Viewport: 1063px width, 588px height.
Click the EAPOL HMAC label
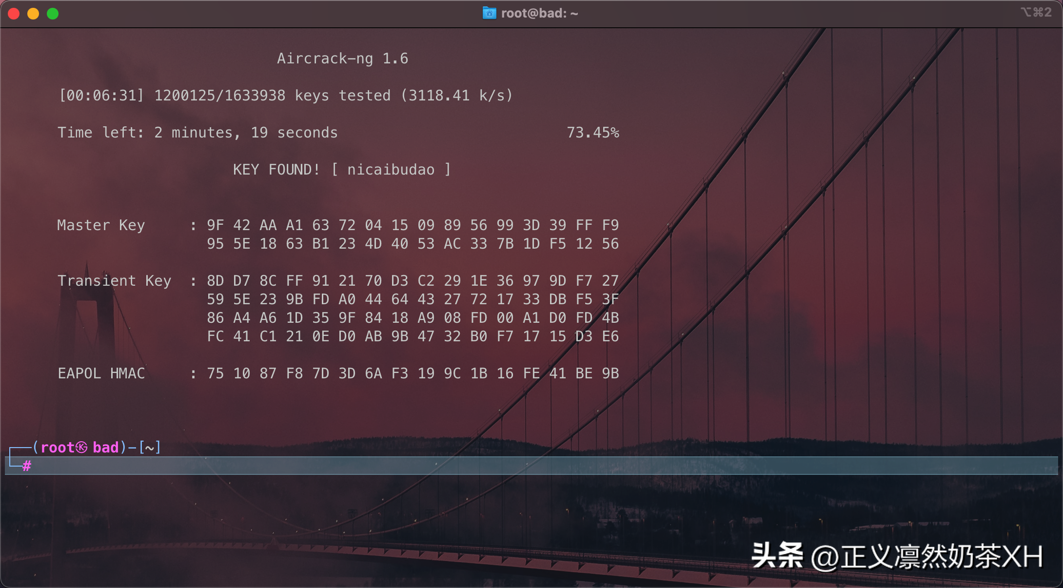click(101, 373)
